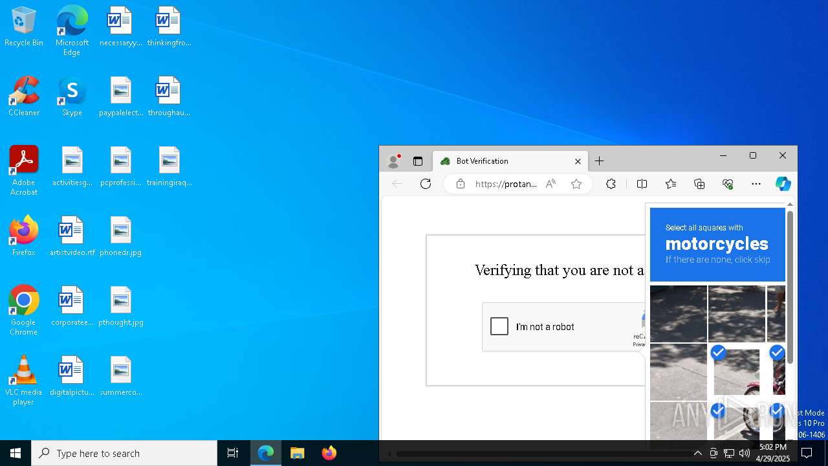Viewport: 828px width, 466px height.
Task: Select the second shadowed pavement captcha tile
Action: tap(737, 313)
